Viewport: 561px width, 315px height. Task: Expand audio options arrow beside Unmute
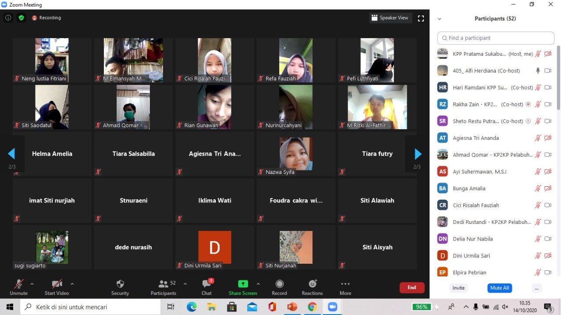click(x=32, y=284)
